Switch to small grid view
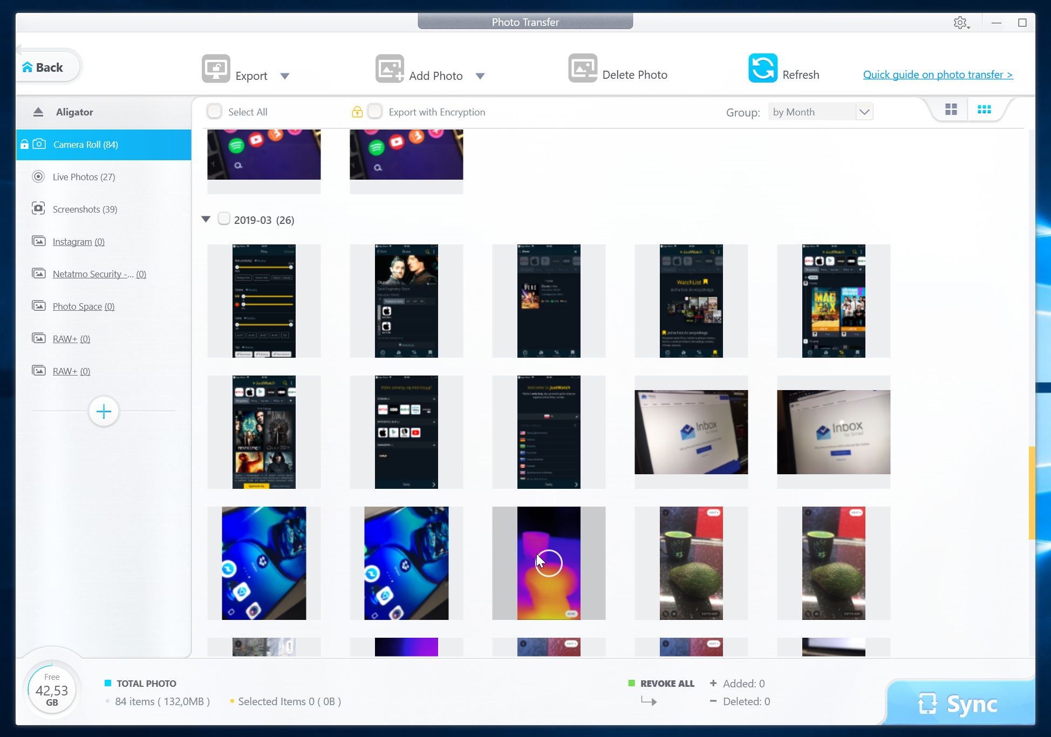1051x737 pixels. tap(984, 110)
